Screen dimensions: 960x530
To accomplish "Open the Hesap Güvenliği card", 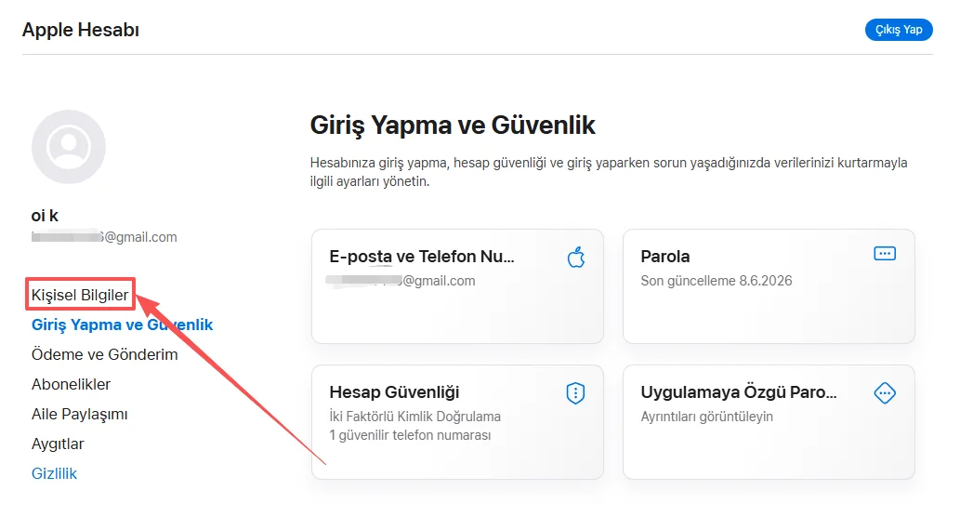I will pos(457,422).
